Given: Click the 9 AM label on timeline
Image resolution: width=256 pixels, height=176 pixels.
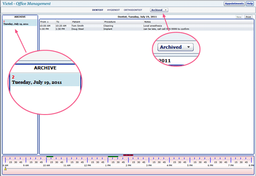Looking at the screenshot, I should (x=26, y=166).
